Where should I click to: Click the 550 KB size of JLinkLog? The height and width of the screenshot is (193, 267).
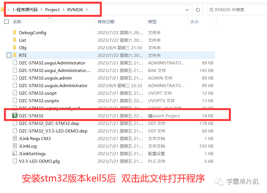(x=206, y=146)
